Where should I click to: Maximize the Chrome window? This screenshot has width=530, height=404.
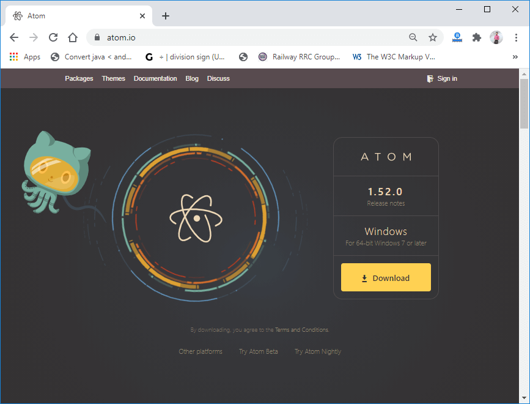click(487, 9)
